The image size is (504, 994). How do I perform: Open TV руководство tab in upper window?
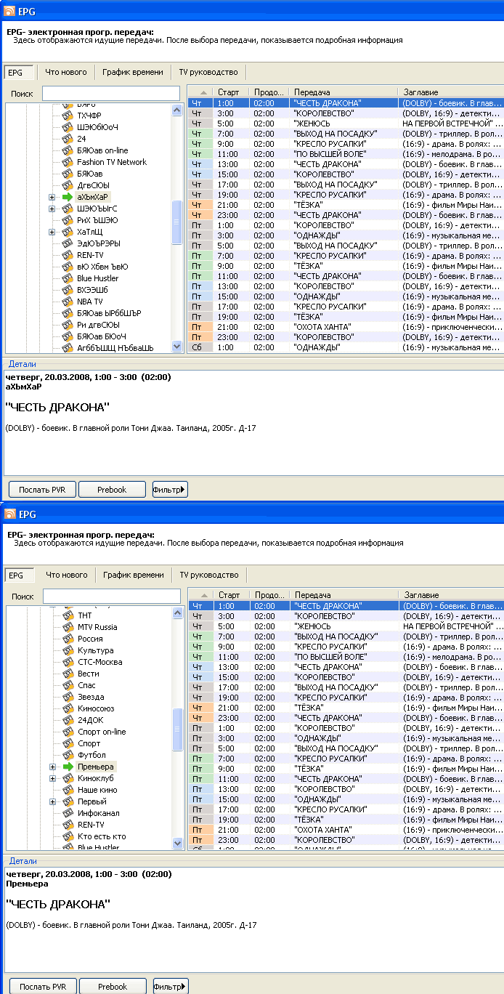(208, 72)
